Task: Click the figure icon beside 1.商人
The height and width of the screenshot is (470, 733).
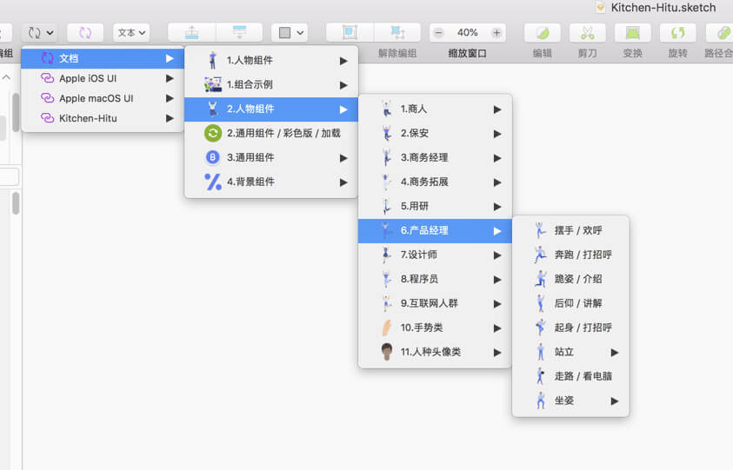Action: (x=387, y=109)
